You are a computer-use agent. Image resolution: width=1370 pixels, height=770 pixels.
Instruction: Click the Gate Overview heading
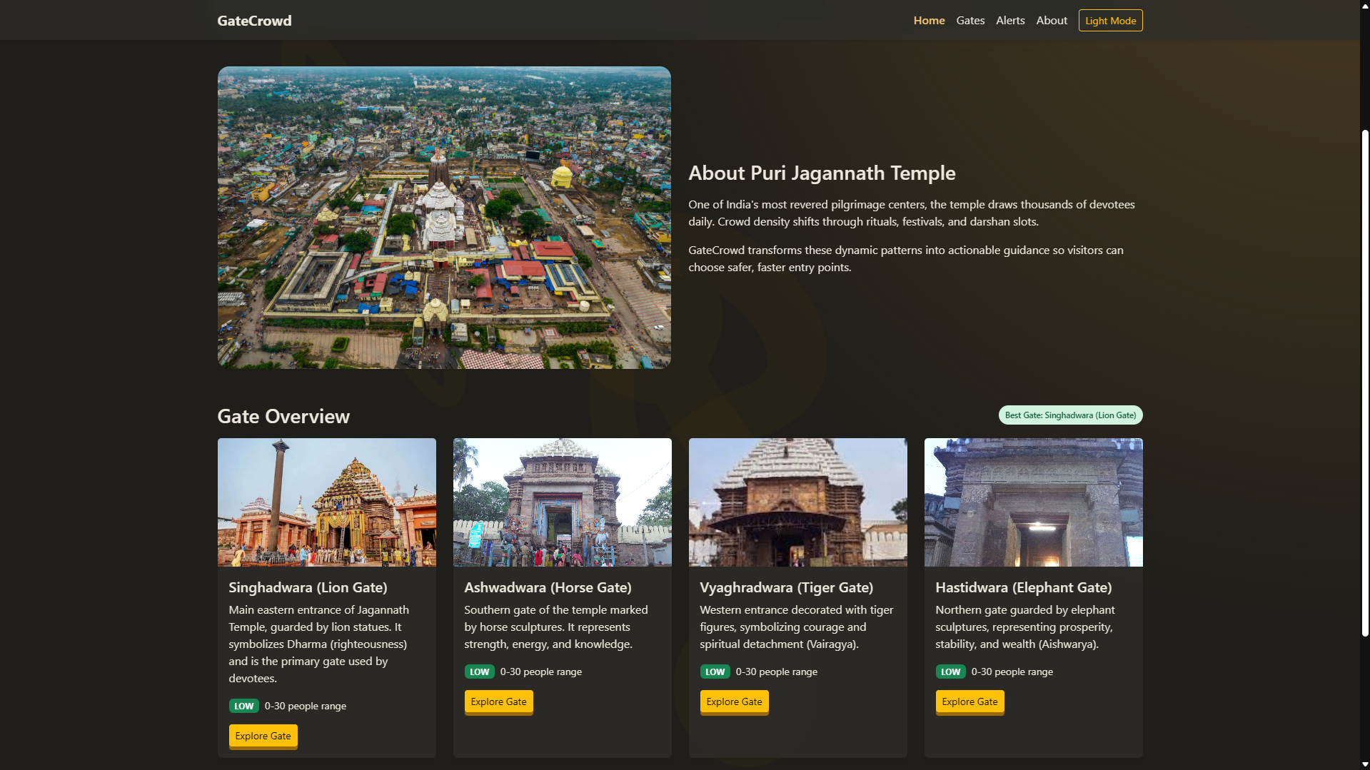(283, 417)
